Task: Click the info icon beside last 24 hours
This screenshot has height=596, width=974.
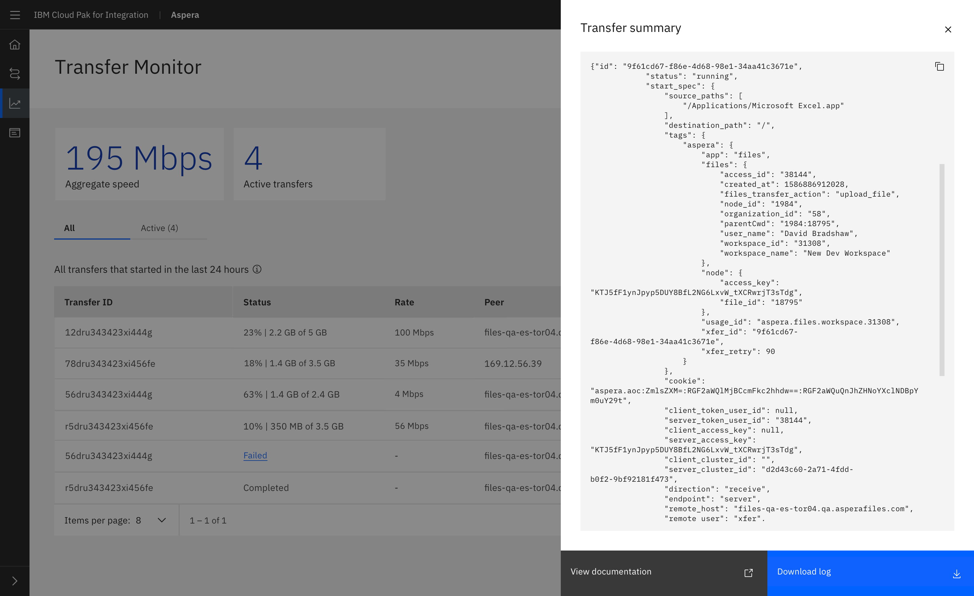Action: click(x=257, y=269)
